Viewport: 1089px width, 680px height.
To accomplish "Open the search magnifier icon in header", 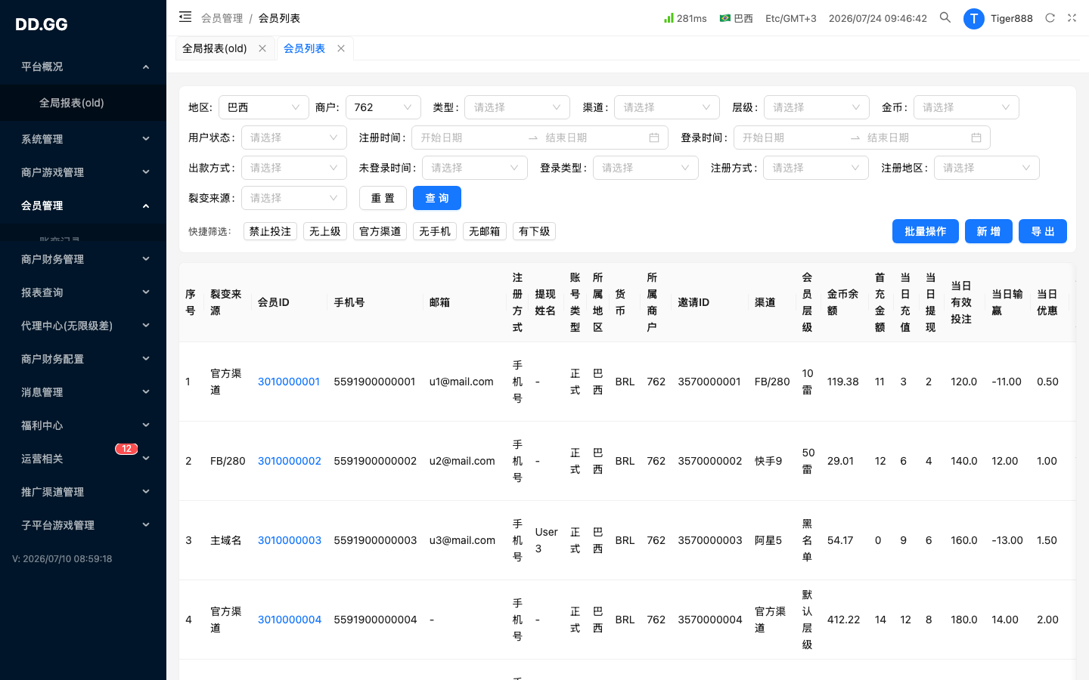I will (x=945, y=17).
